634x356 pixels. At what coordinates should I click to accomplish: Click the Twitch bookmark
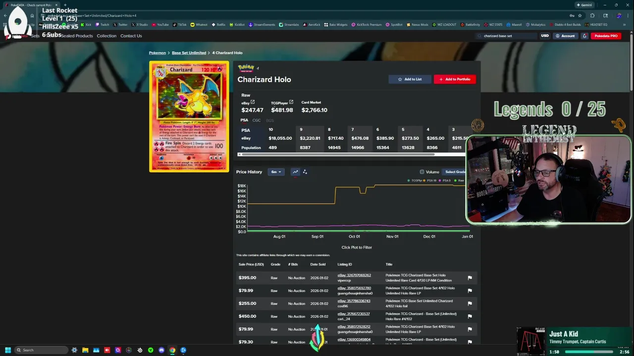tap(104, 25)
